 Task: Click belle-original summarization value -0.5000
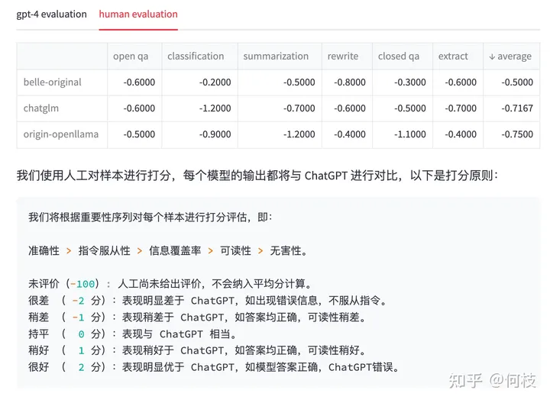299,82
